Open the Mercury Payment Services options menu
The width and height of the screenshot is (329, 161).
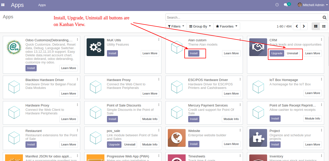[x=240, y=105]
